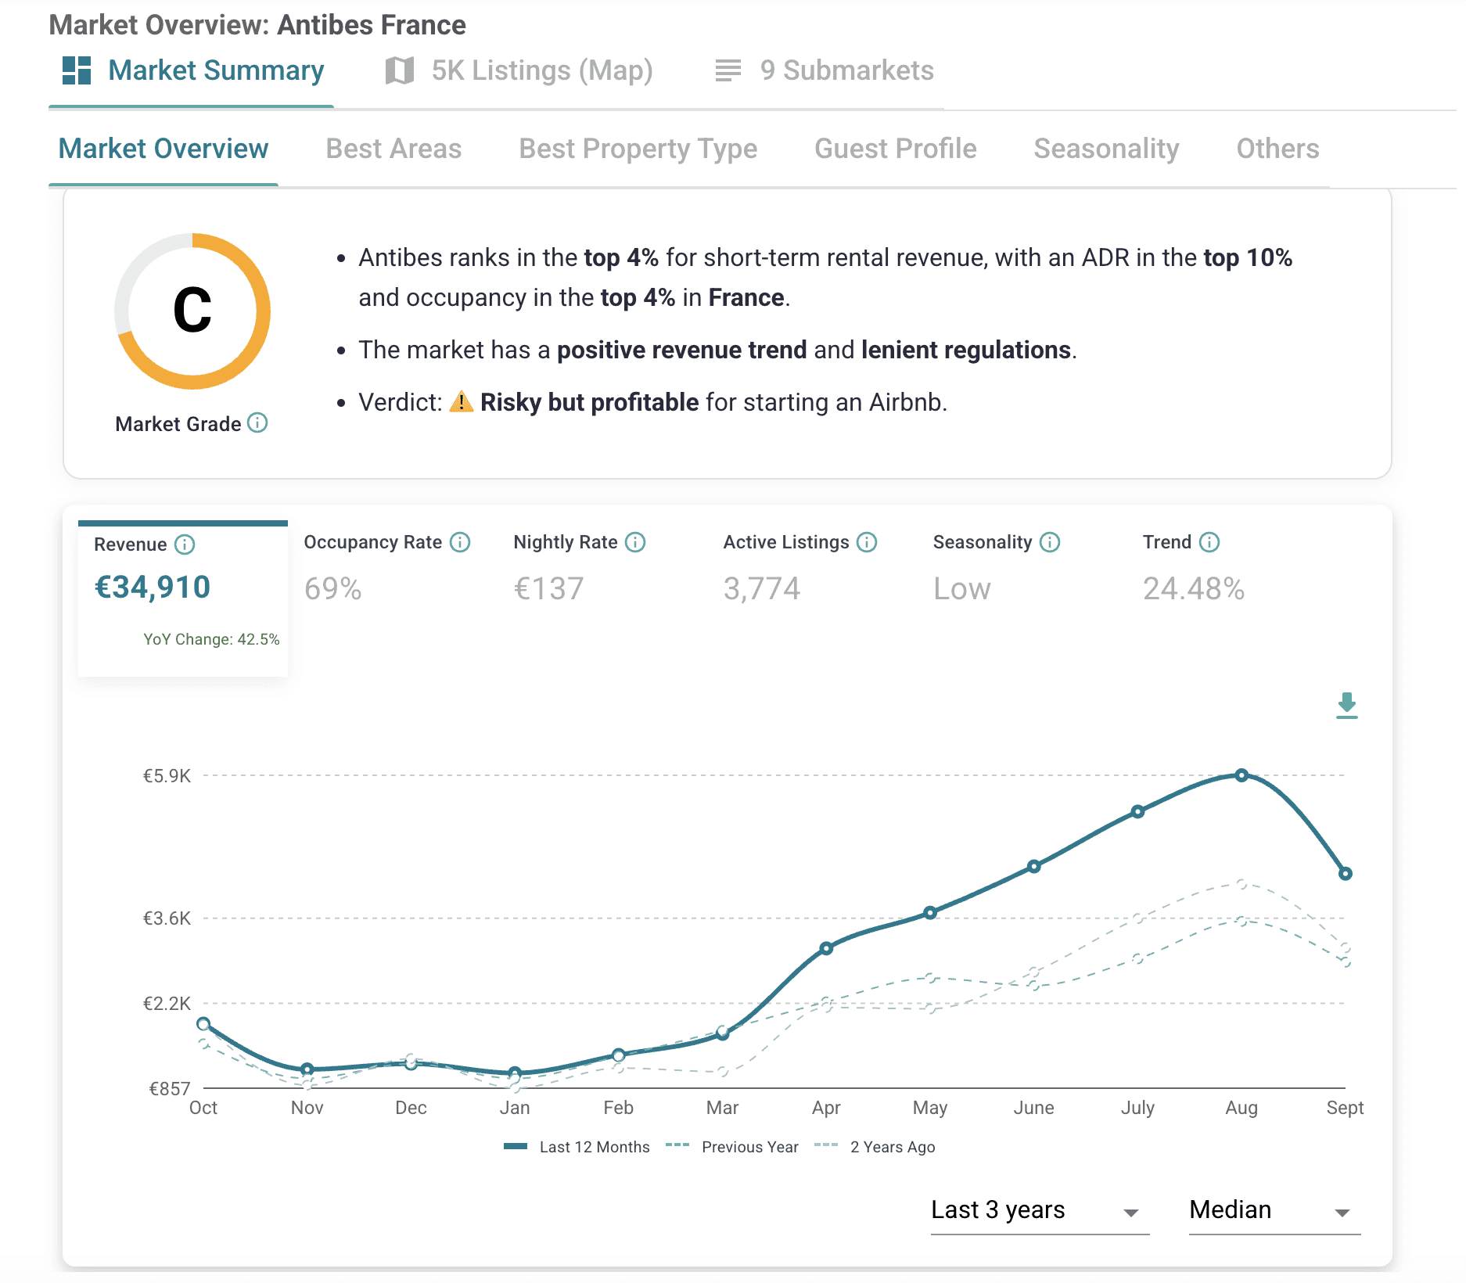Click the Aug peak data point on chart

[1241, 775]
